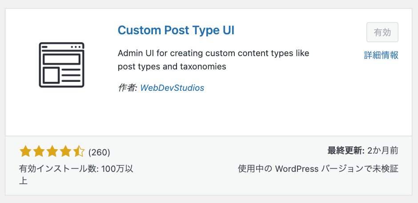Click the 使用中の WordPress バージョンで未検証 text
This screenshot has width=418, height=203.
click(x=318, y=169)
